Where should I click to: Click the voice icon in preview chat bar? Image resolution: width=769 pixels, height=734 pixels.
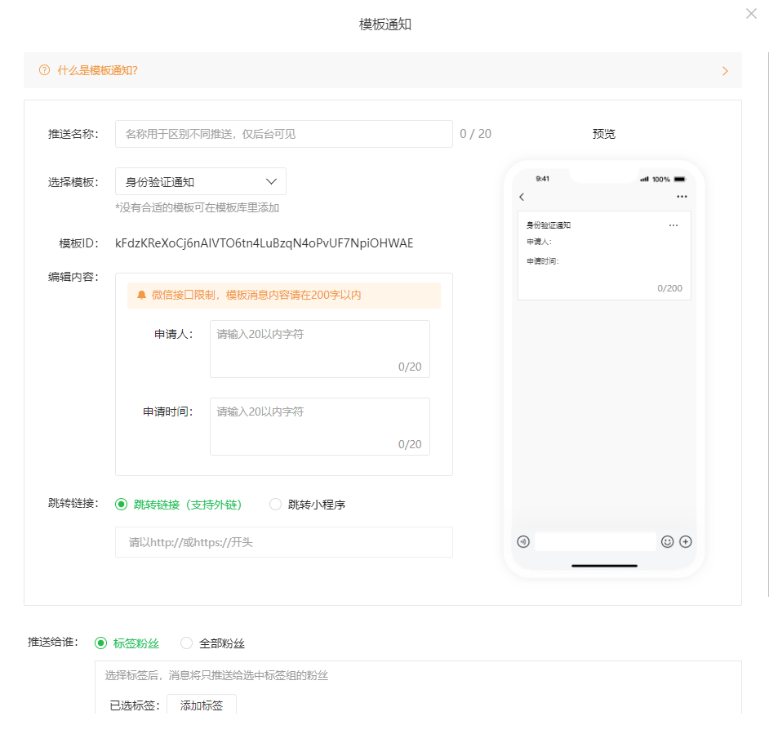coord(523,541)
